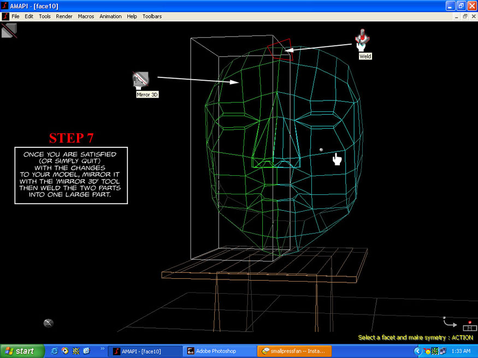Image resolution: width=478 pixels, height=358 pixels.
Task: Open the File menu
Action: tap(16, 16)
